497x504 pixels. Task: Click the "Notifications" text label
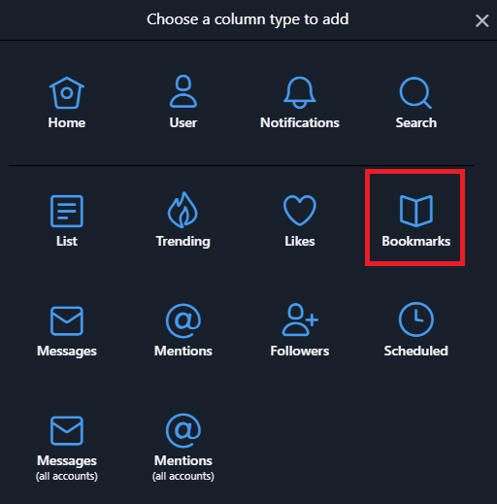point(300,122)
